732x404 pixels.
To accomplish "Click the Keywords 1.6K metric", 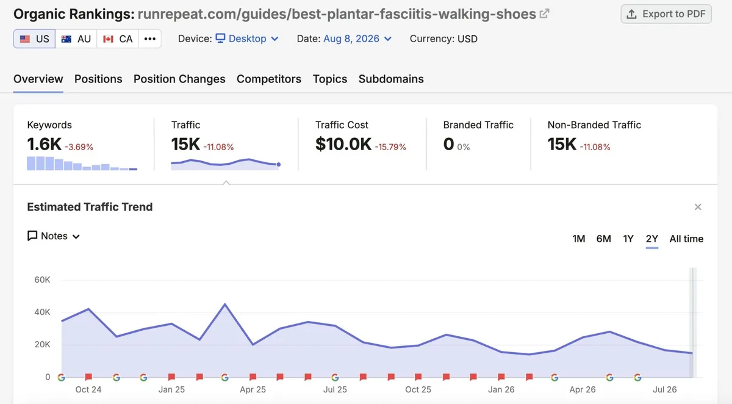I will click(44, 144).
